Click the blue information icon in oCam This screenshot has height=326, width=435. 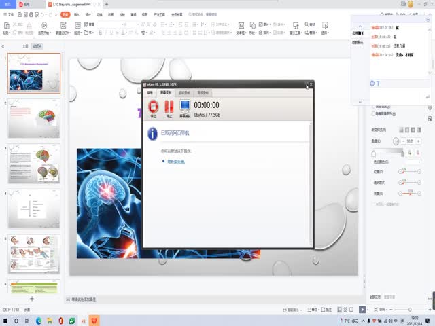153,133
